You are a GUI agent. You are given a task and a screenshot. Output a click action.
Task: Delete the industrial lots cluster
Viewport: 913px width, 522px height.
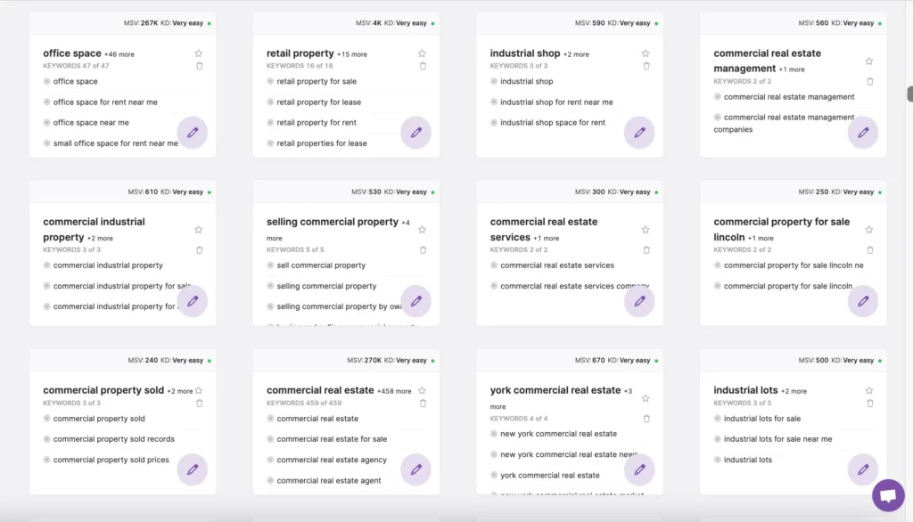point(869,404)
